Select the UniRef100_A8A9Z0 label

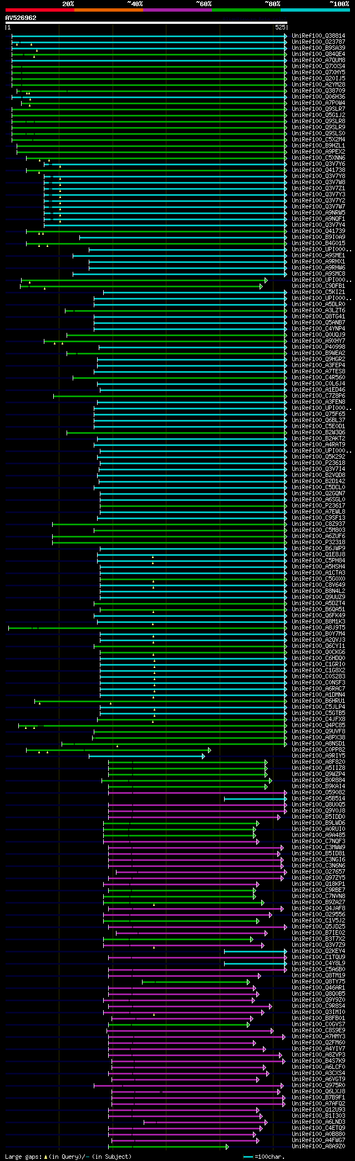[318, 1147]
